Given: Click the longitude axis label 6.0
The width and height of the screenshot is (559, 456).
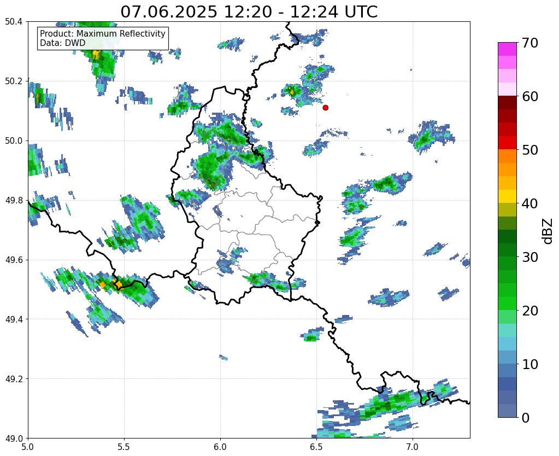Looking at the screenshot, I should [220, 447].
